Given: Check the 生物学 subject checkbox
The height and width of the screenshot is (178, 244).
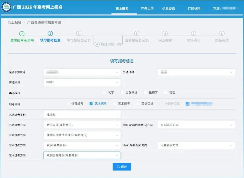Looking at the screenshot, I should [x=145, y=92].
